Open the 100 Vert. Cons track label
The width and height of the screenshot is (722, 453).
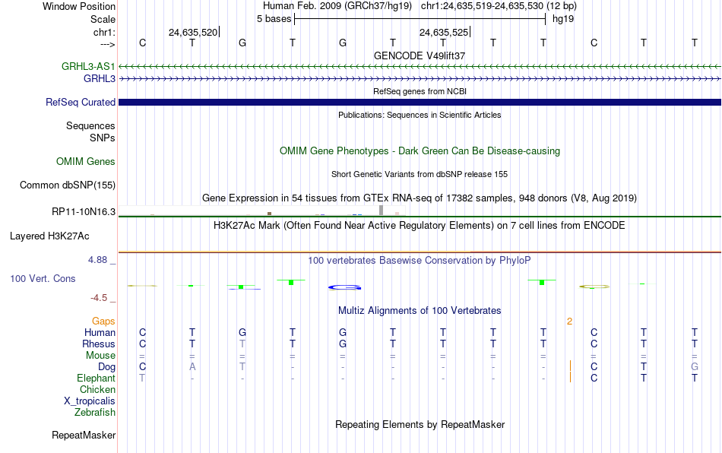[x=43, y=278]
